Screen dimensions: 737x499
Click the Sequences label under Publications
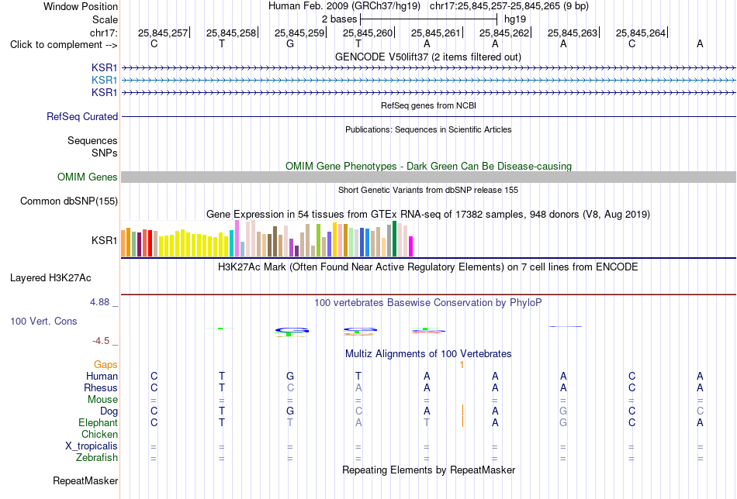[x=92, y=140]
